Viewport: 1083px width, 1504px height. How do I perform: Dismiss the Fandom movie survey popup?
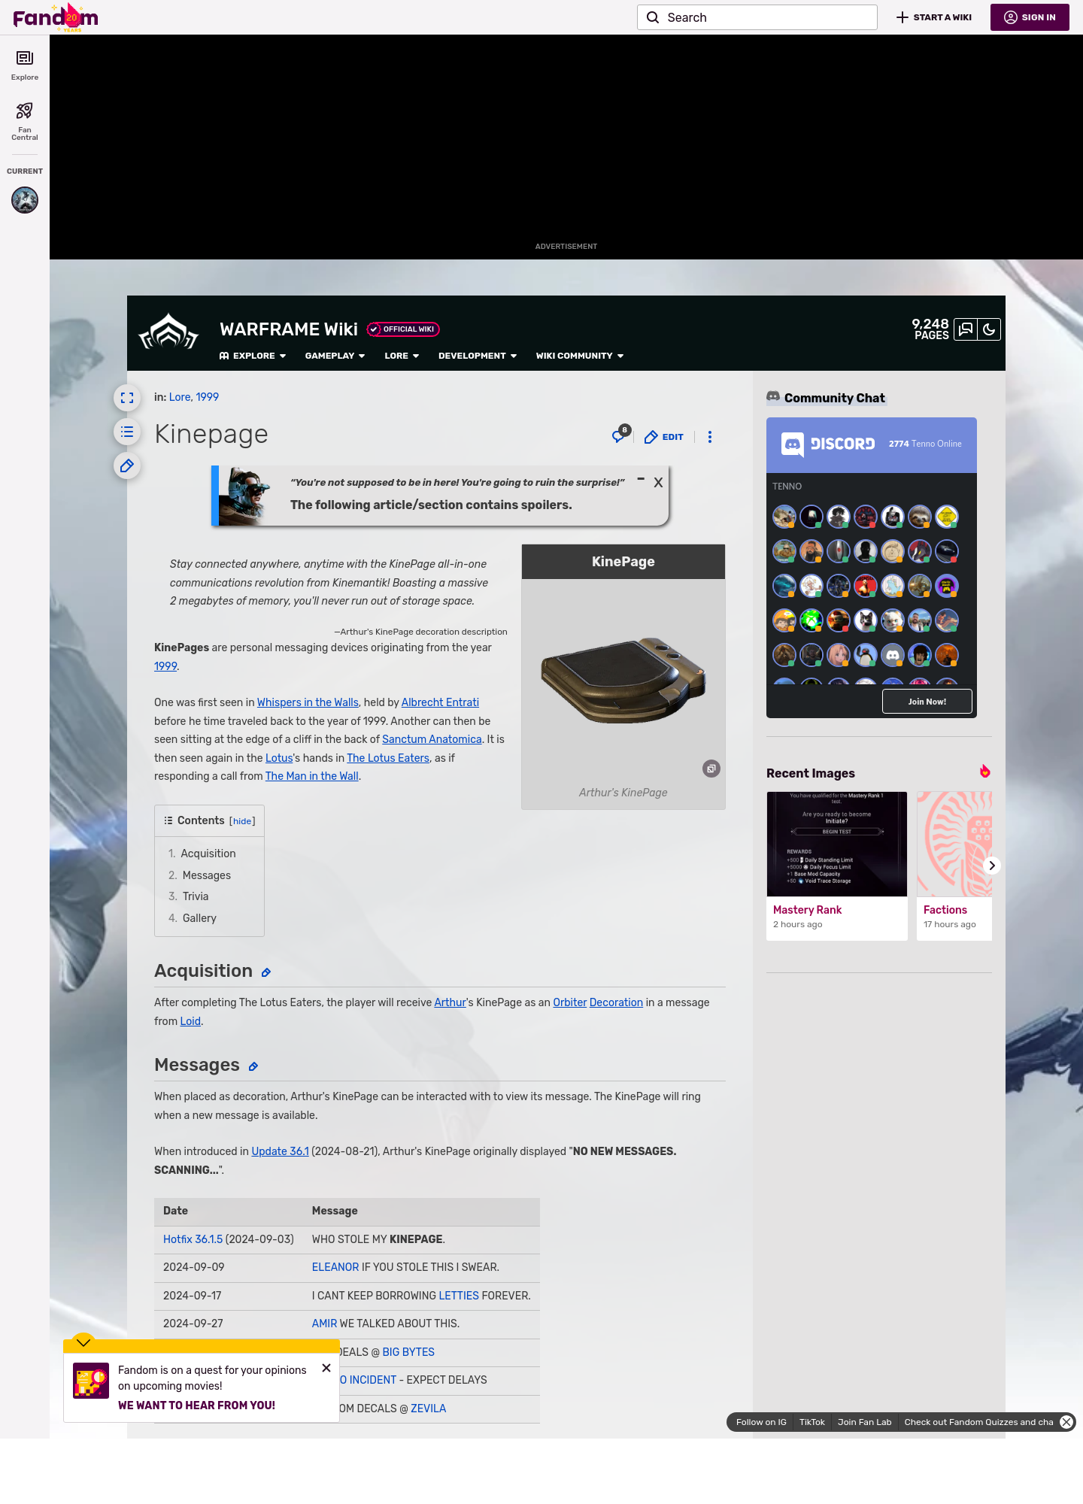[x=326, y=1368]
